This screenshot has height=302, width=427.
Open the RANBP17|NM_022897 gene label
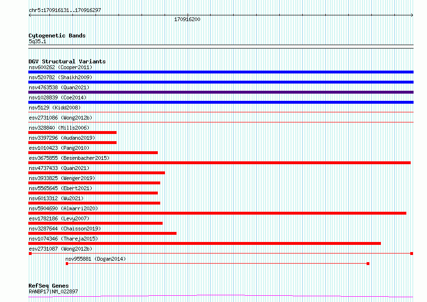(53, 291)
